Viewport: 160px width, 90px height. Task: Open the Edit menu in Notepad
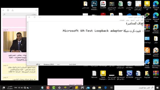pos(137,20)
